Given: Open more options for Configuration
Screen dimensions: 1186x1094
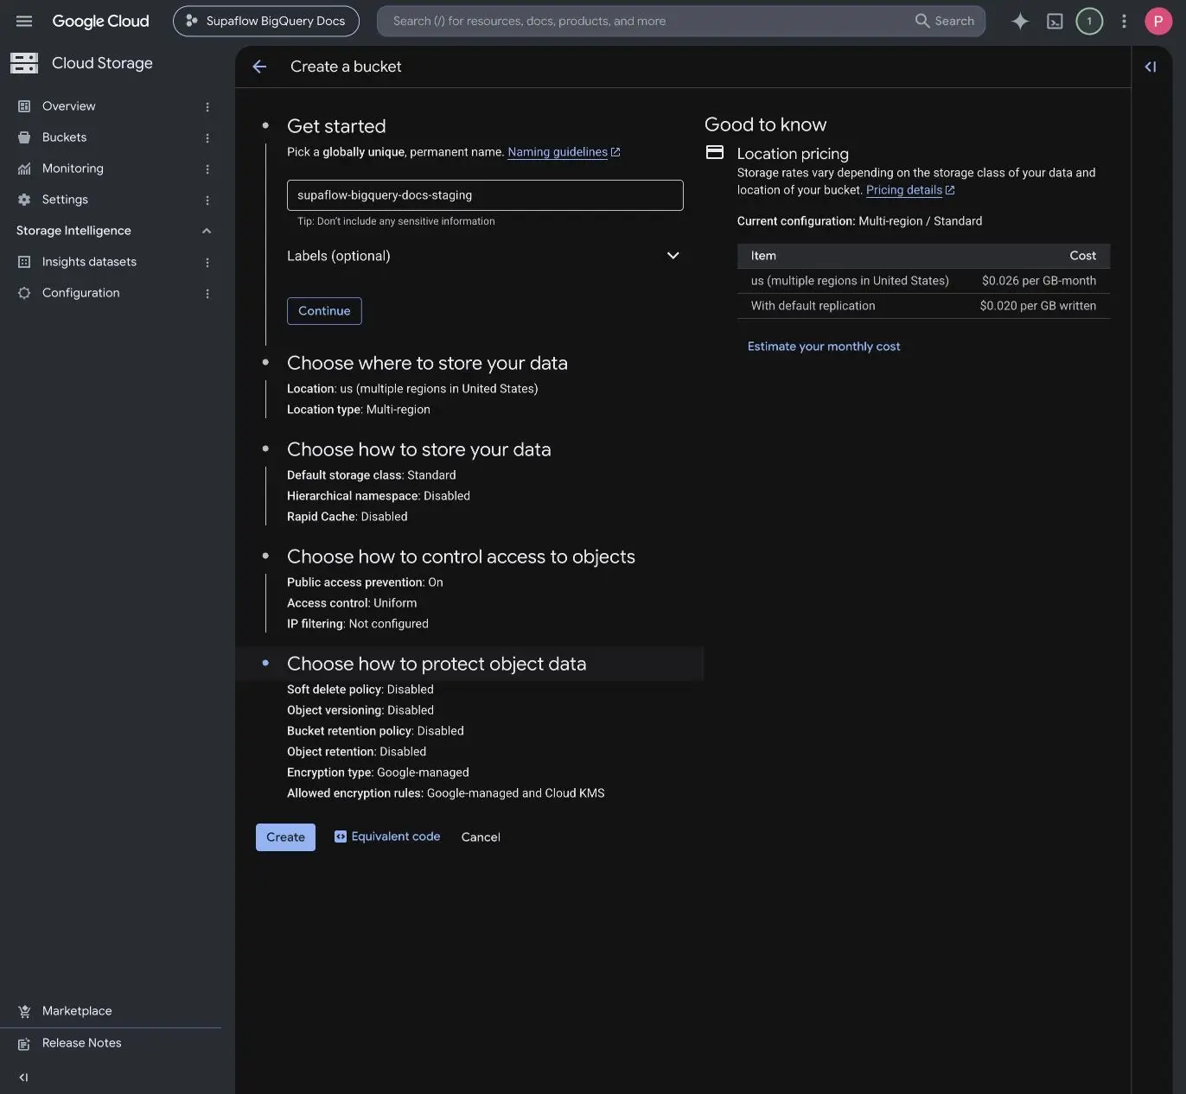Looking at the screenshot, I should (207, 293).
